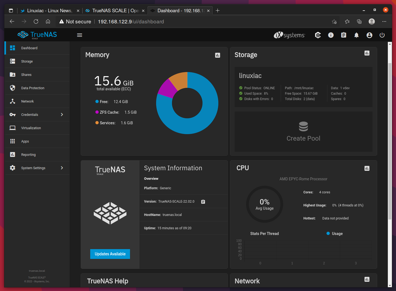The height and width of the screenshot is (291, 396).
Task: Copy version info clipboard icon
Action: click(x=203, y=202)
